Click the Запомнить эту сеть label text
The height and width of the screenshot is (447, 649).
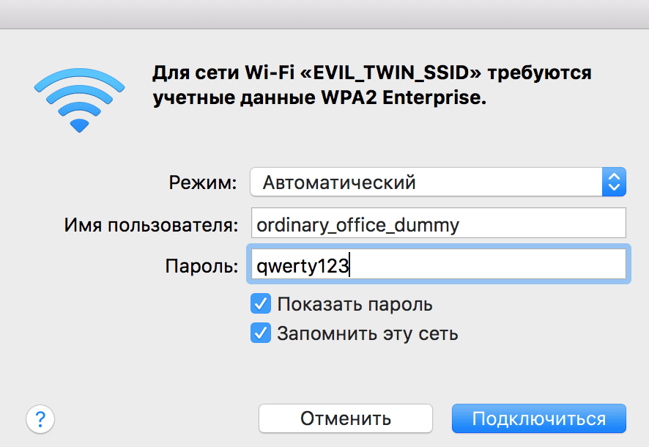click(367, 334)
